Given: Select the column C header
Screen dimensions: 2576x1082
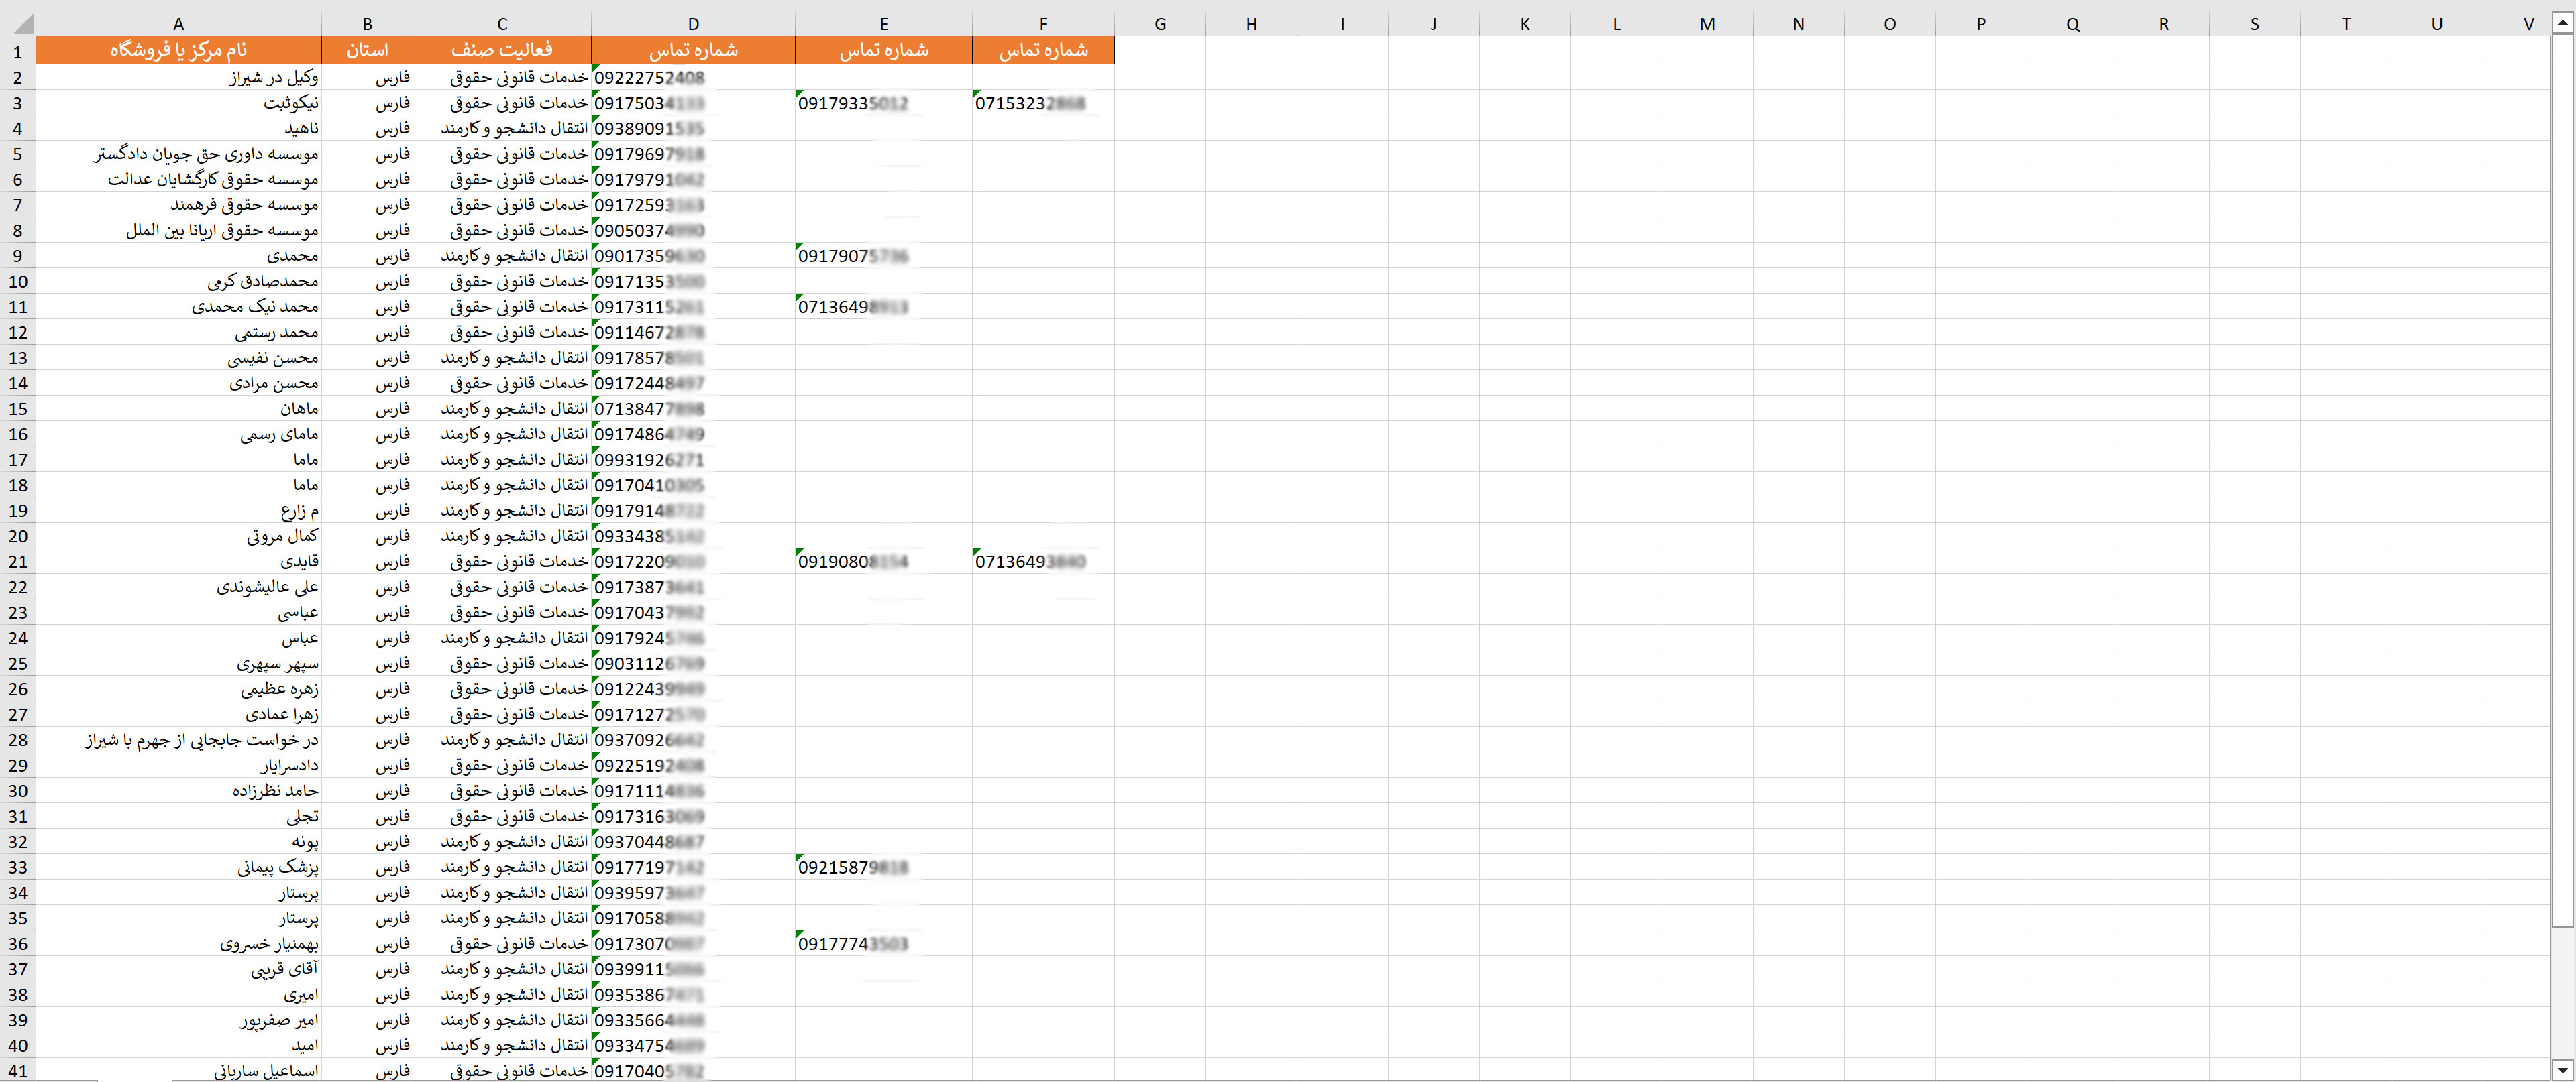Looking at the screenshot, I should click(502, 24).
